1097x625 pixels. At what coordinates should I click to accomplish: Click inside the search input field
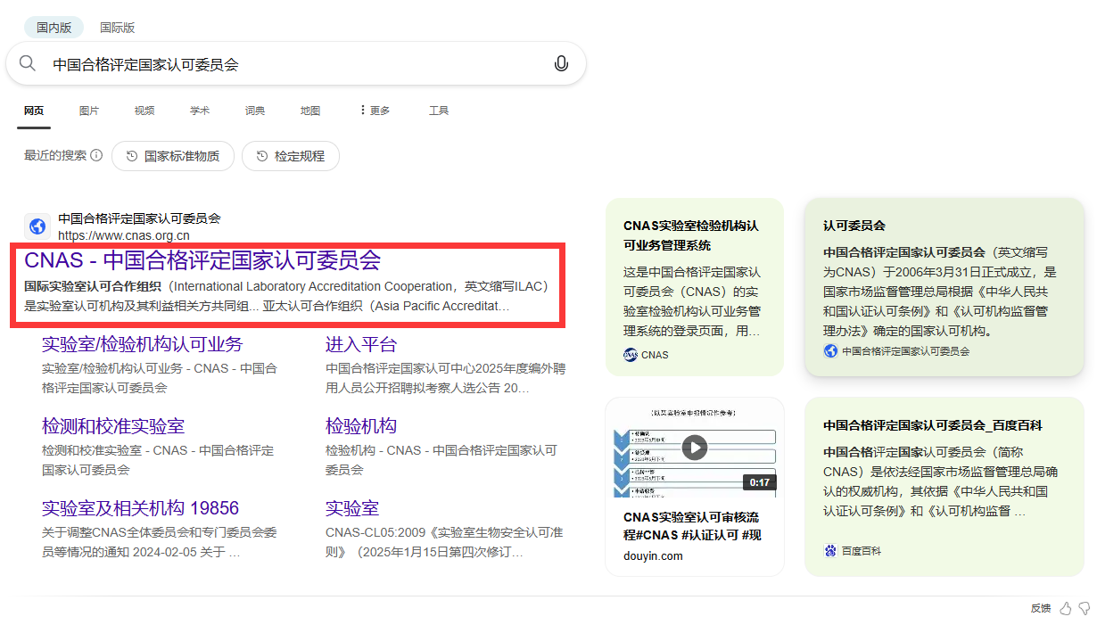(268, 62)
